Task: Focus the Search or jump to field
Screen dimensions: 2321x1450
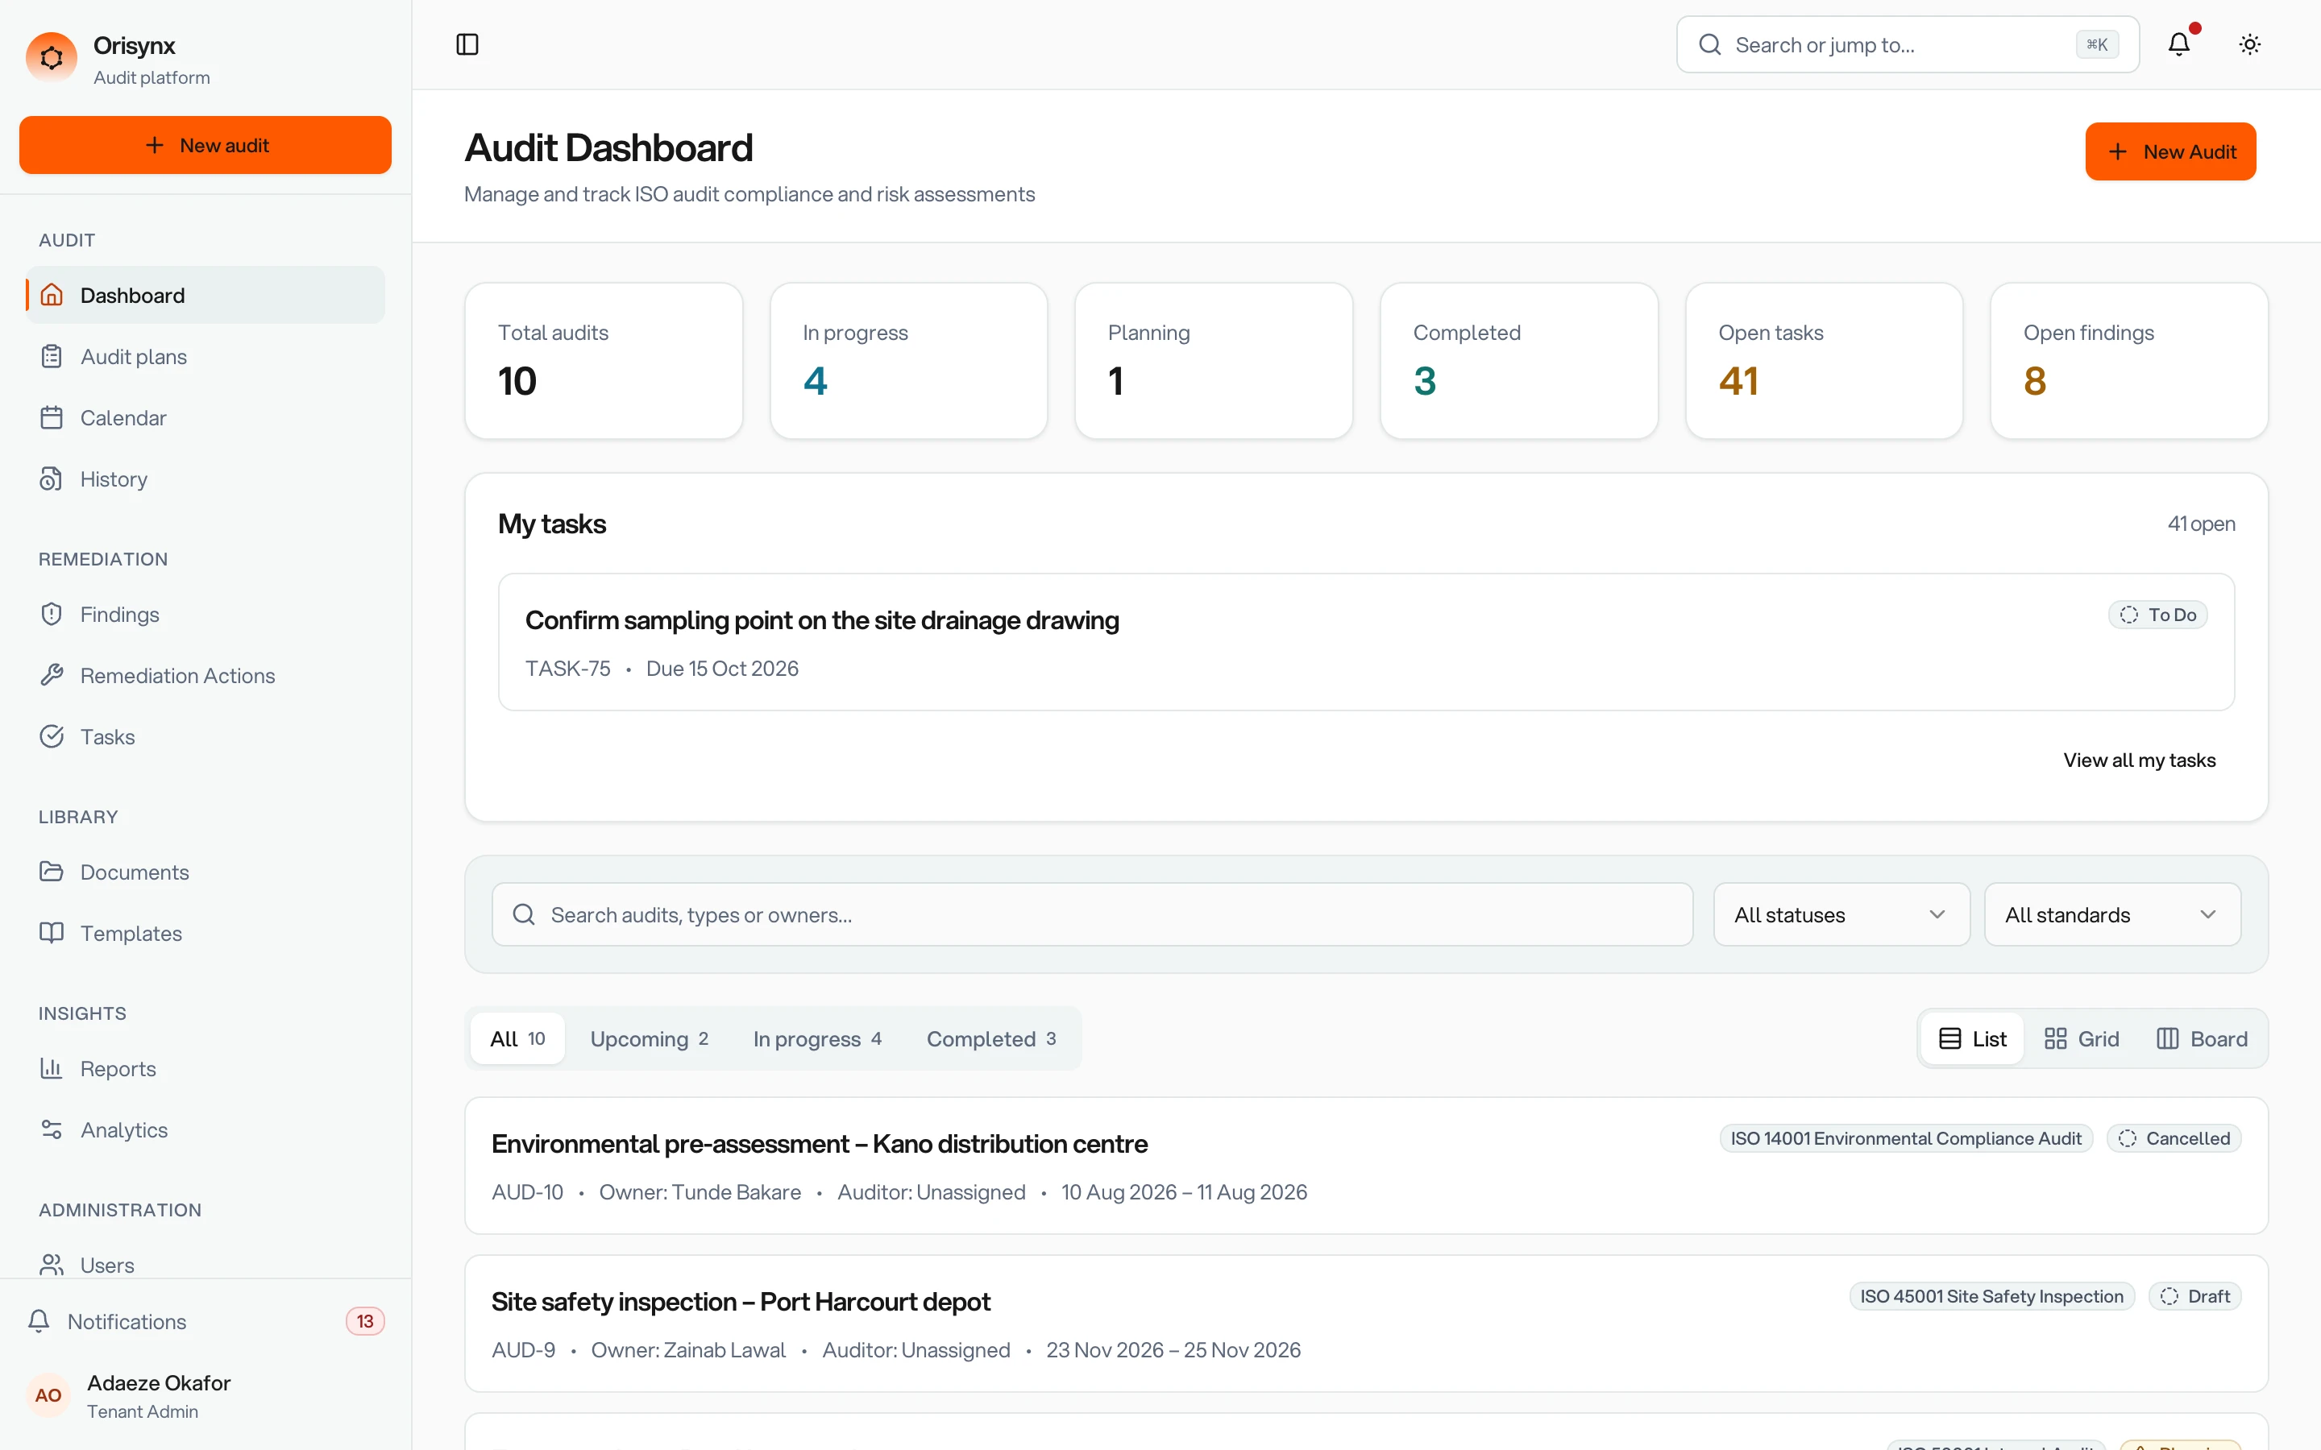Action: 1908,45
